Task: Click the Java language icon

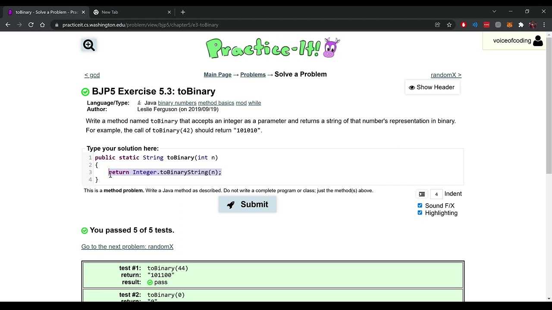Action: (x=139, y=103)
